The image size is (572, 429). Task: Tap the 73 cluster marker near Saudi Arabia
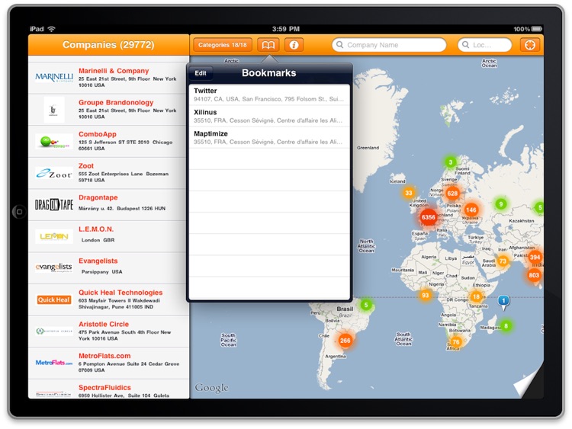(x=503, y=261)
